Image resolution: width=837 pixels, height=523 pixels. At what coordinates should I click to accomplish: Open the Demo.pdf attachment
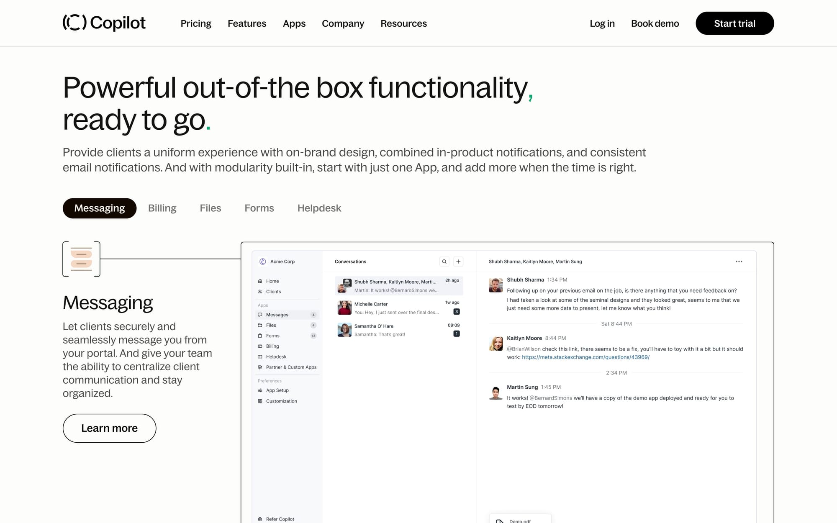519,520
